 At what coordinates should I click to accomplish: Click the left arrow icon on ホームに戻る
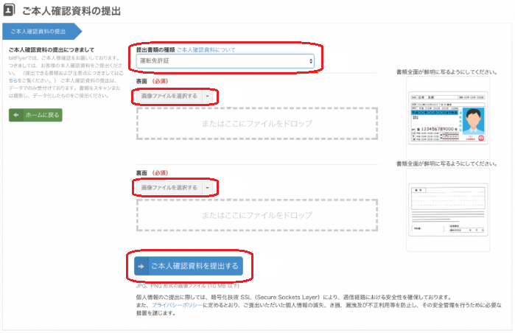[x=15, y=115]
